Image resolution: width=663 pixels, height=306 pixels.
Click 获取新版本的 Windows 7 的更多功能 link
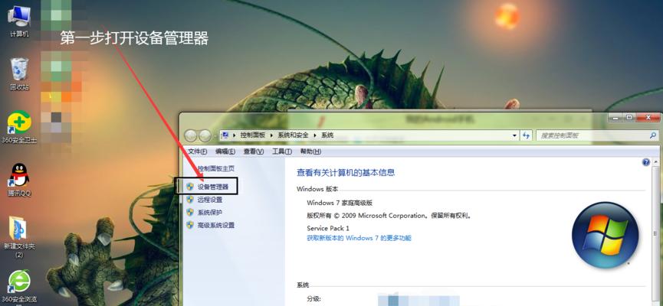point(359,238)
